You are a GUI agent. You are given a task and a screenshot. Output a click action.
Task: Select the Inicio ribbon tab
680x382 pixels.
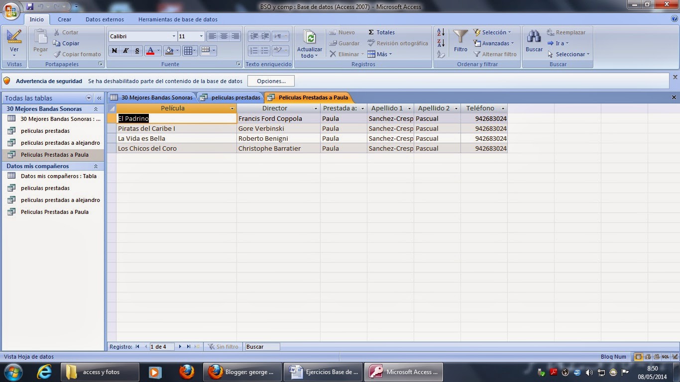click(x=36, y=19)
